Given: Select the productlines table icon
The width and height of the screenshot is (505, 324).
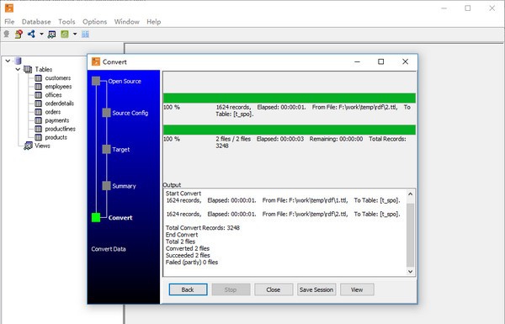Looking at the screenshot, I should point(39,129).
